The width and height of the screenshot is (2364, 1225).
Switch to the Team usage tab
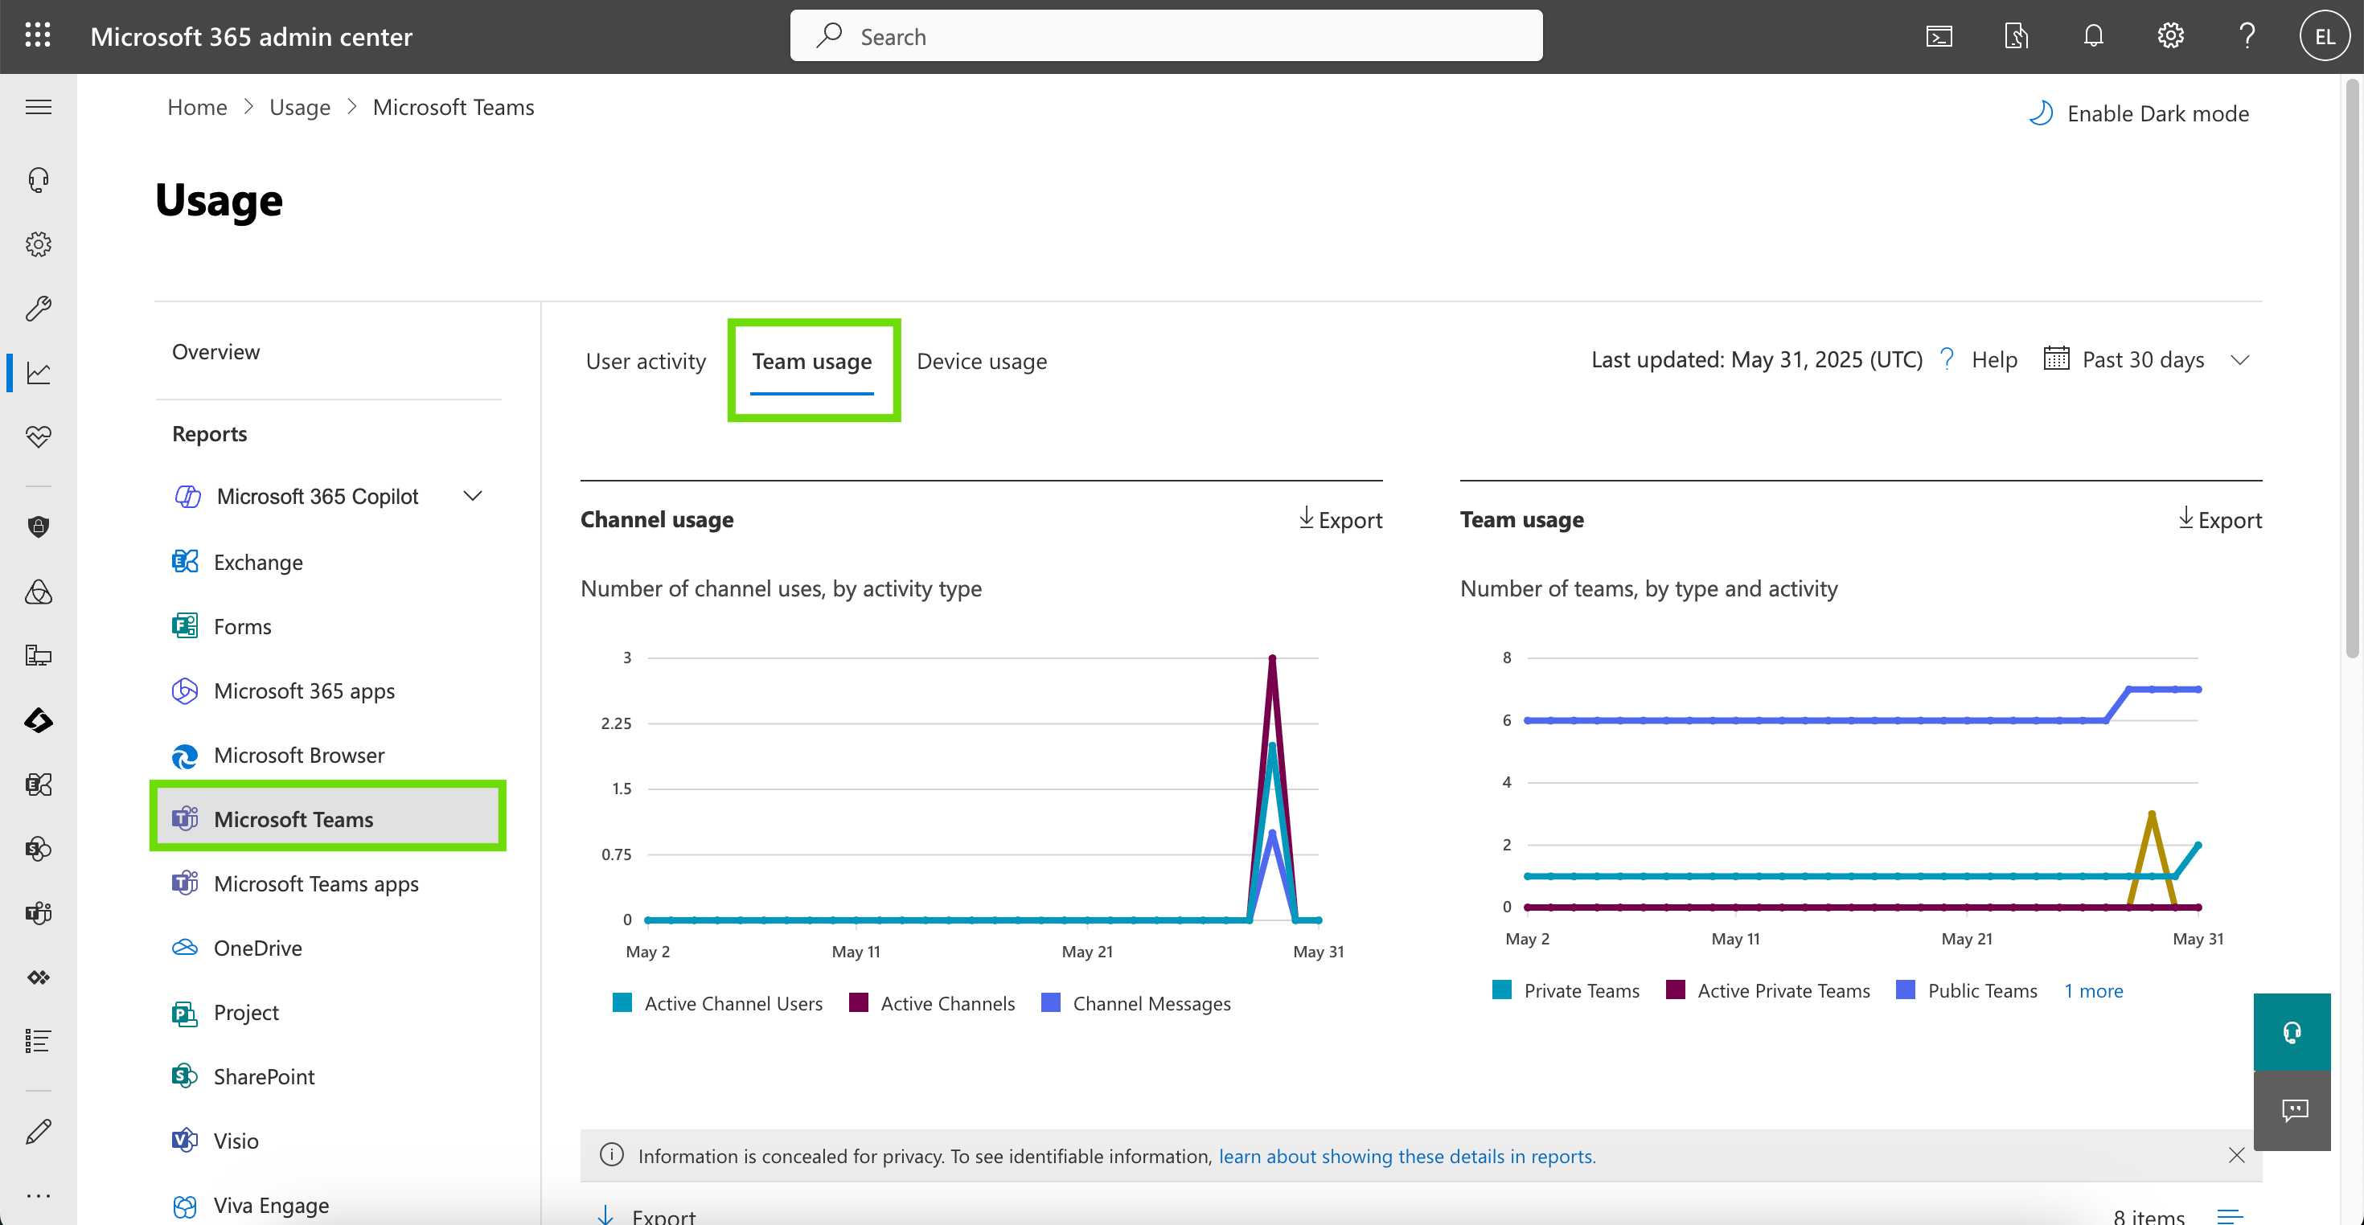click(811, 362)
